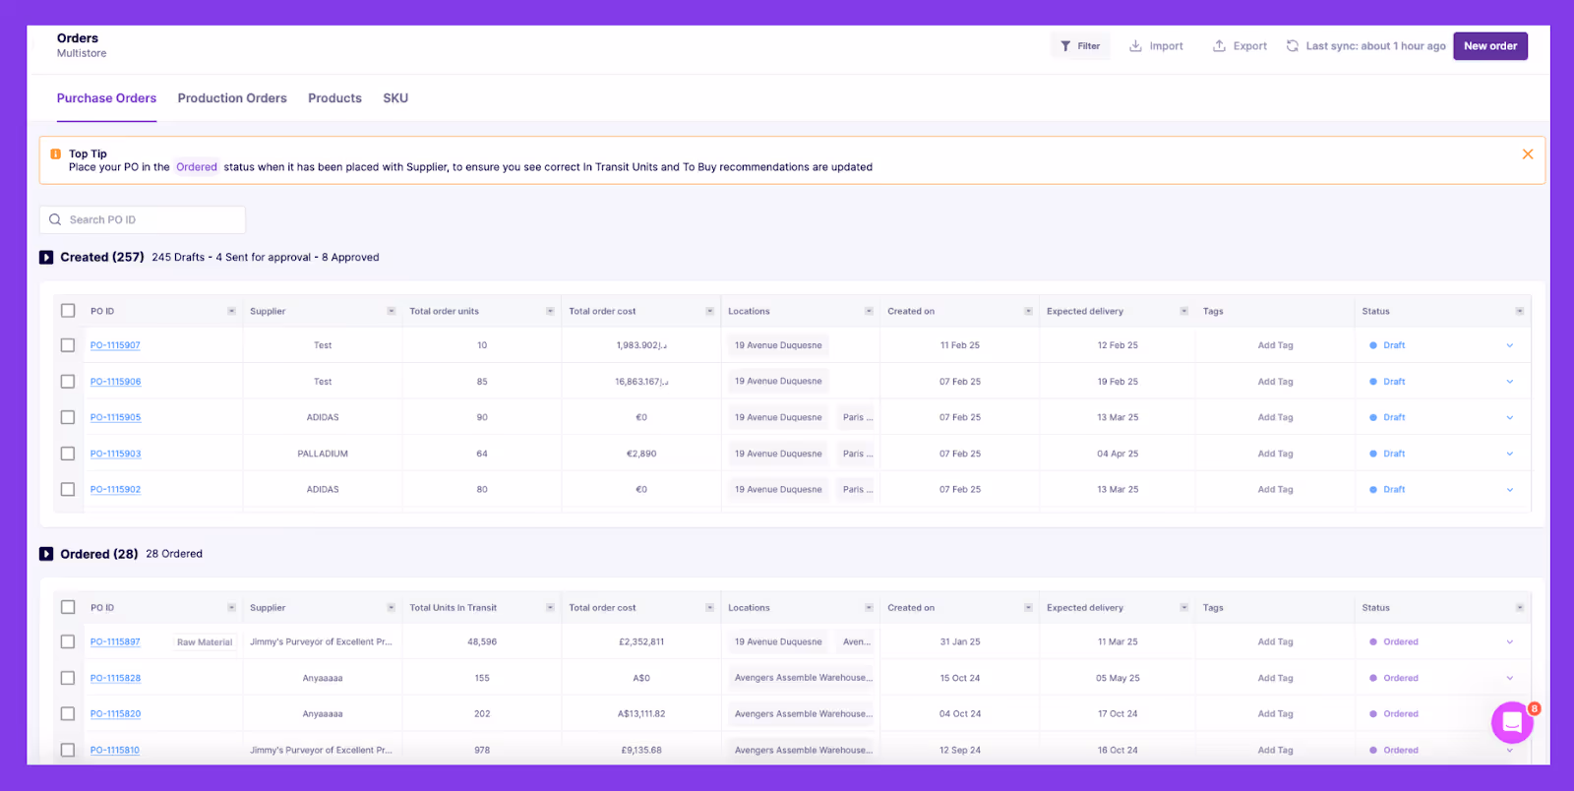The width and height of the screenshot is (1574, 791).
Task: Open Expected delivery column menu, Created table
Action: point(1183,311)
